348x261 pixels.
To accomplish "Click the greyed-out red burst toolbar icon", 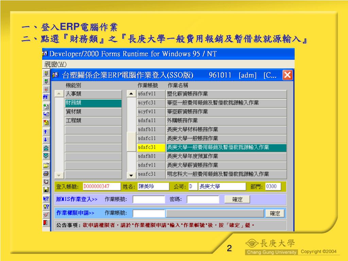I will pos(46,89).
